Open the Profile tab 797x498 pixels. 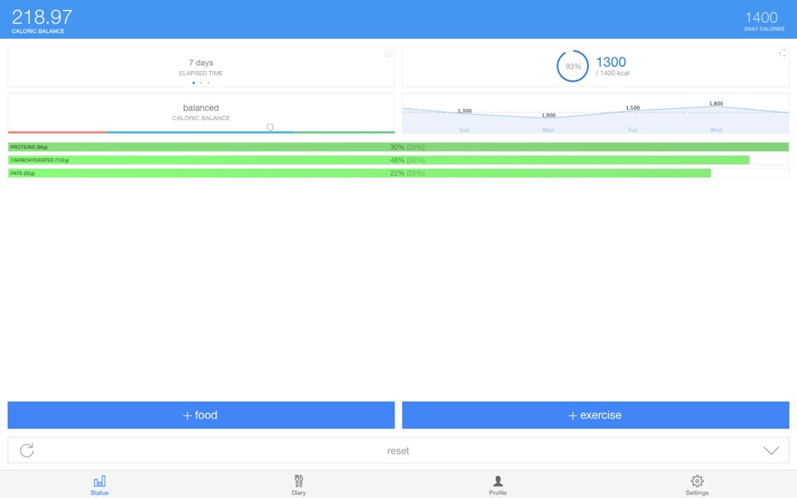click(498, 484)
